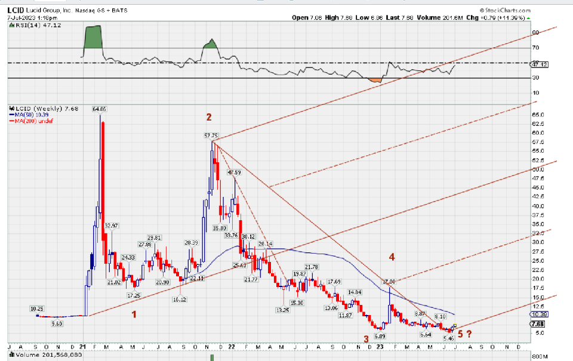Click the 17.25 low price label
Image resolution: width=573 pixels, height=361 pixels.
click(x=134, y=295)
